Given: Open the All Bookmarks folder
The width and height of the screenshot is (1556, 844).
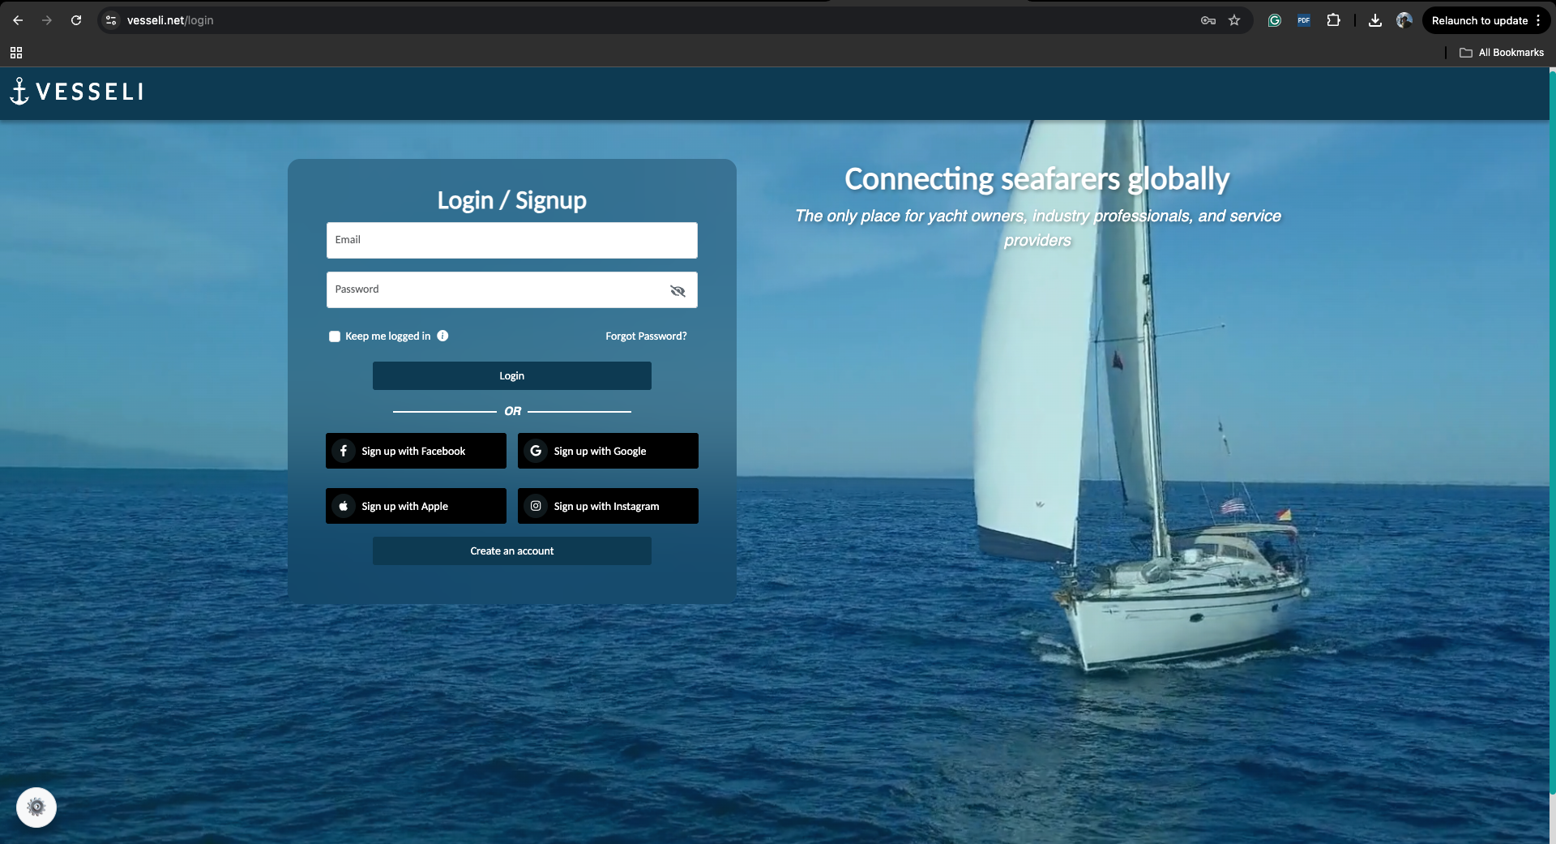Looking at the screenshot, I should [1502, 53].
